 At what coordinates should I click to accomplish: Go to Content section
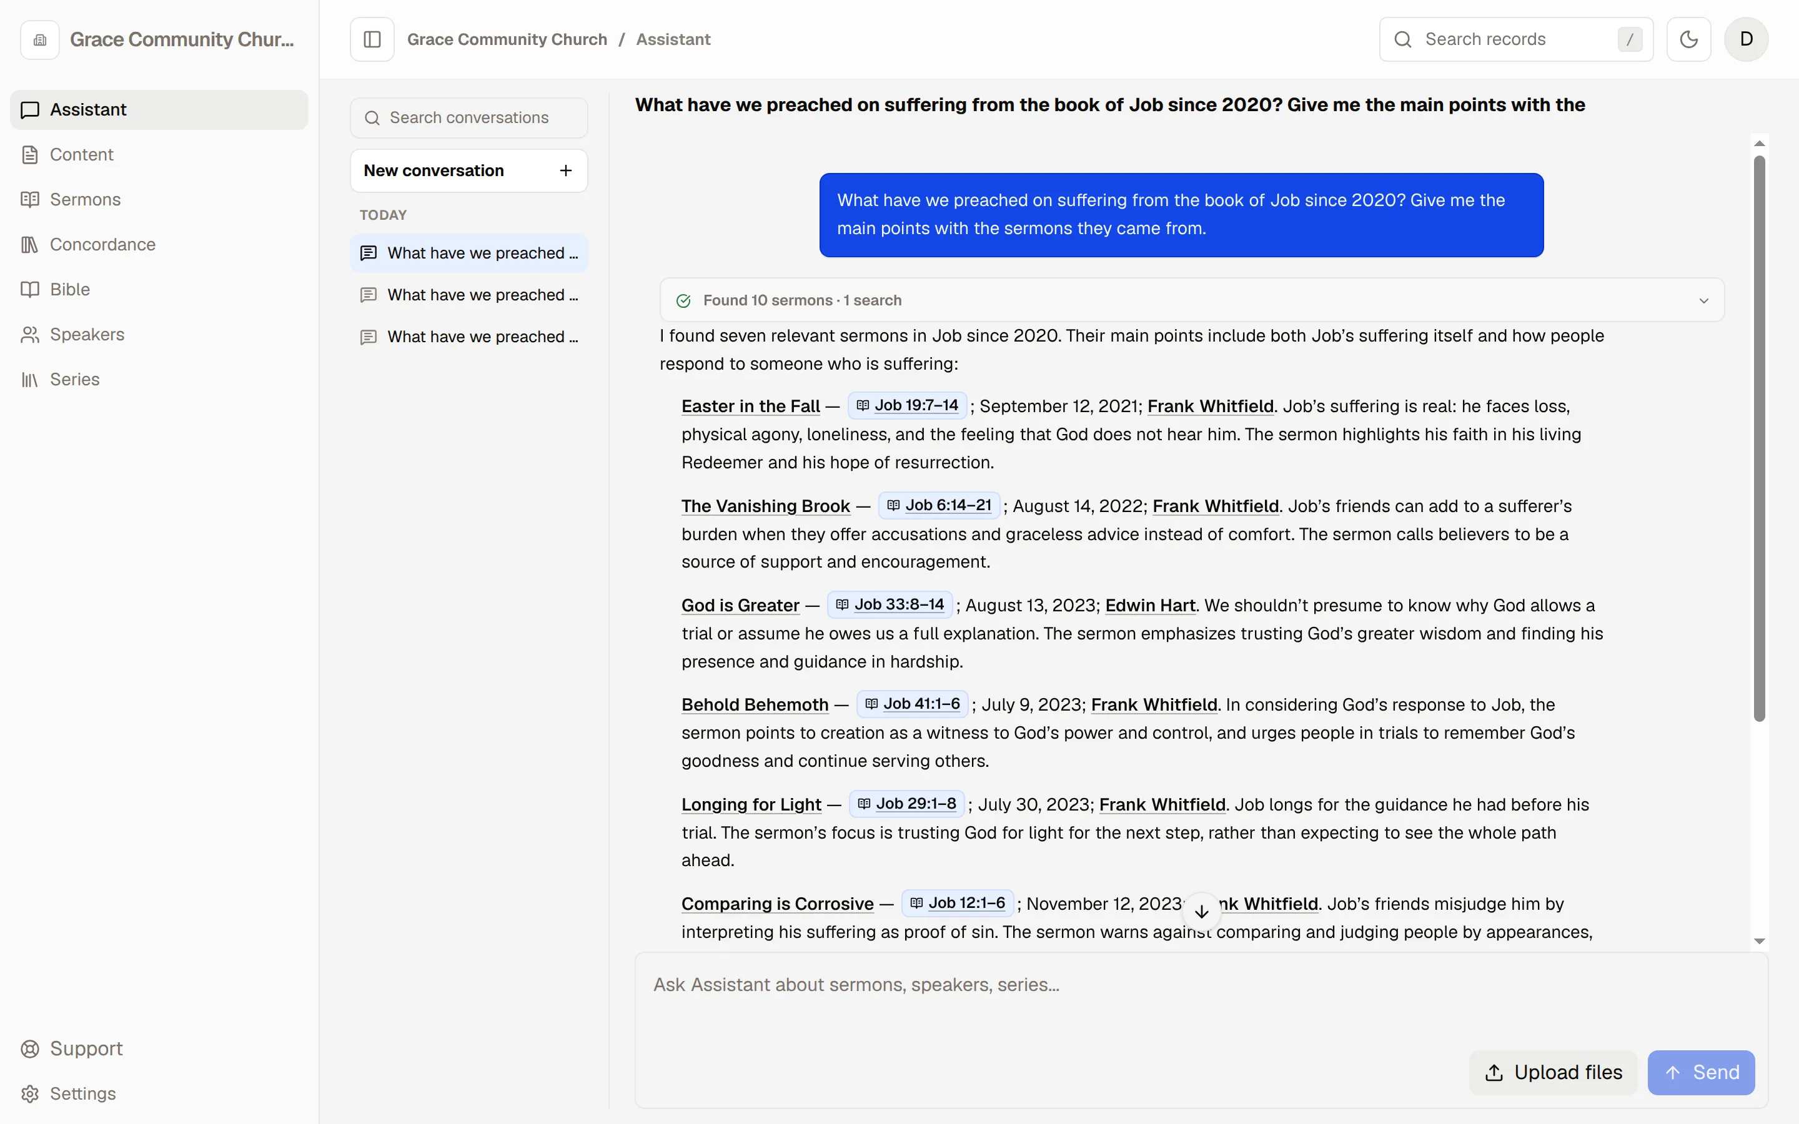tap(159, 155)
